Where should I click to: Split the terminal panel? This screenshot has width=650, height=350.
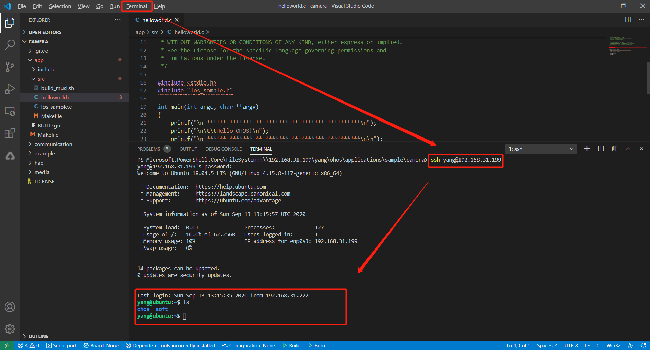click(x=601, y=149)
